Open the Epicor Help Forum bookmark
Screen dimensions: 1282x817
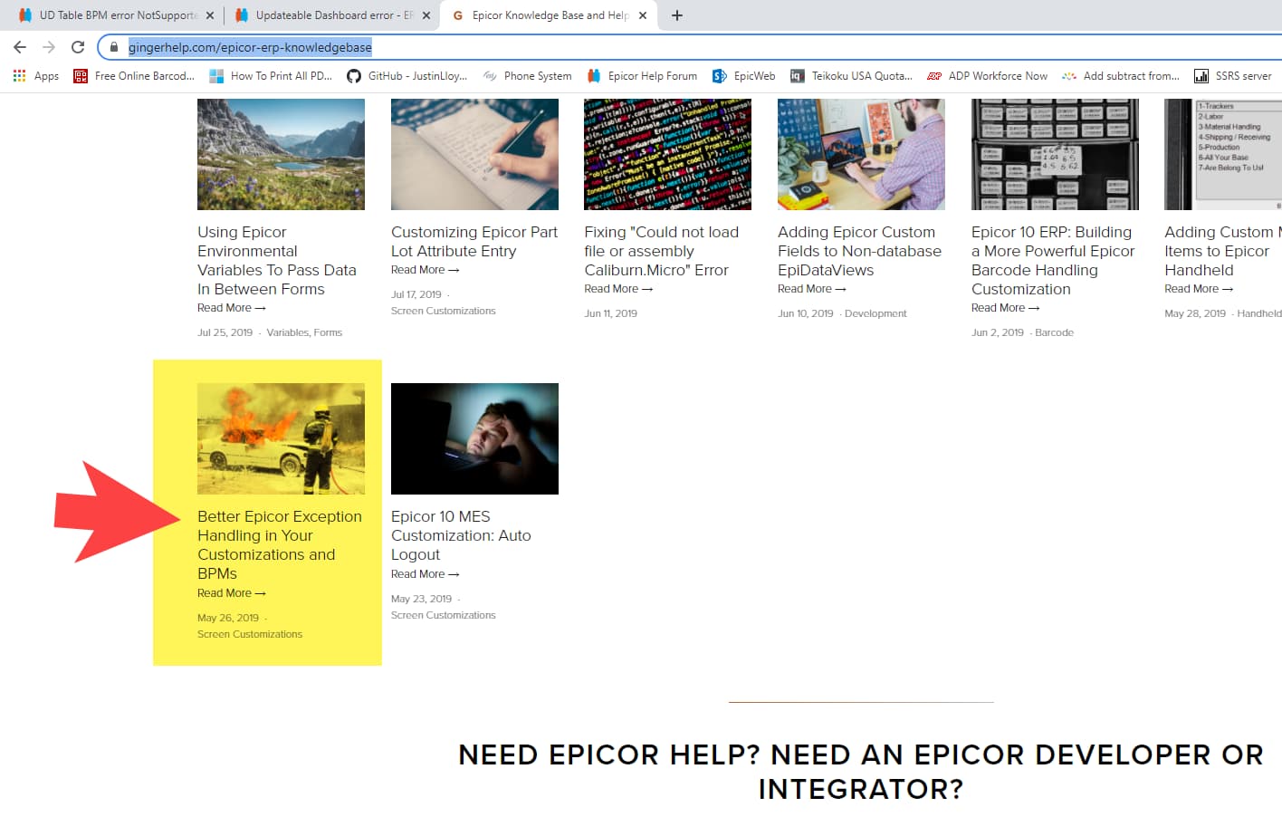(642, 76)
